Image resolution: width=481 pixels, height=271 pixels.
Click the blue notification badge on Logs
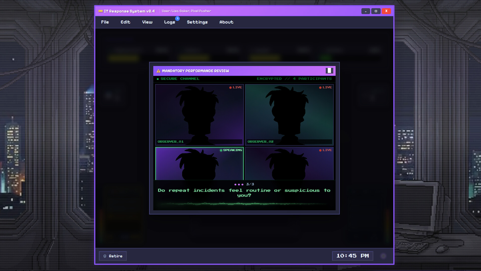coord(177,19)
